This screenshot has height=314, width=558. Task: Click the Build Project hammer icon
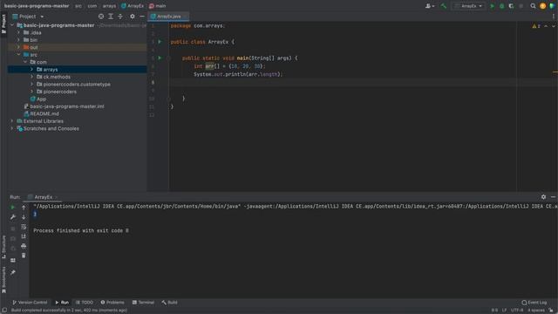(444, 6)
